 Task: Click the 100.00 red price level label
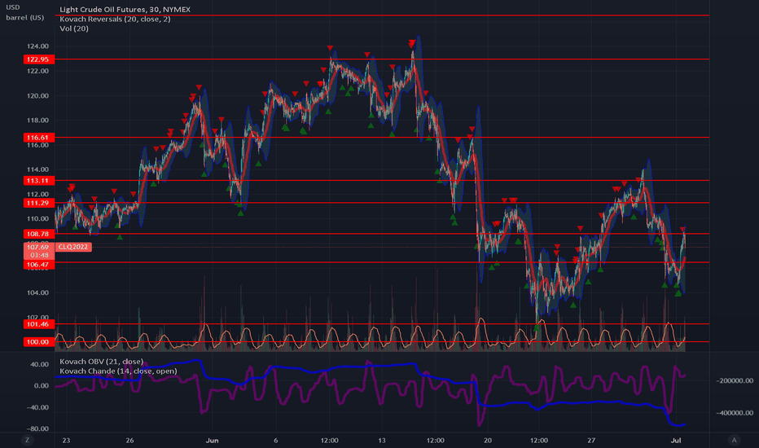coord(38,342)
